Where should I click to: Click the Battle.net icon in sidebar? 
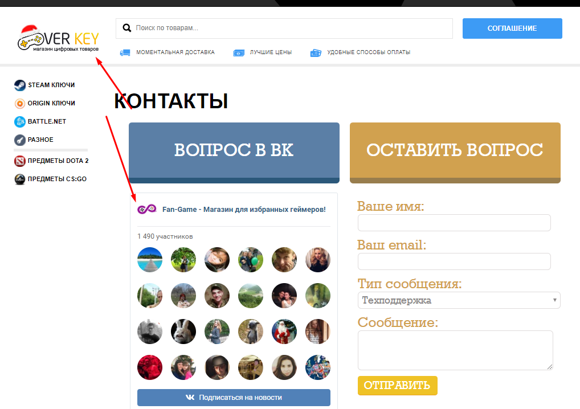click(x=20, y=122)
